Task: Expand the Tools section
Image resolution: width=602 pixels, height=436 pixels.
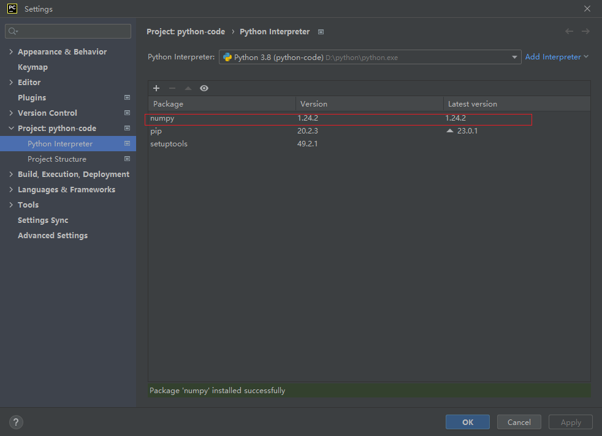Action: [x=11, y=205]
